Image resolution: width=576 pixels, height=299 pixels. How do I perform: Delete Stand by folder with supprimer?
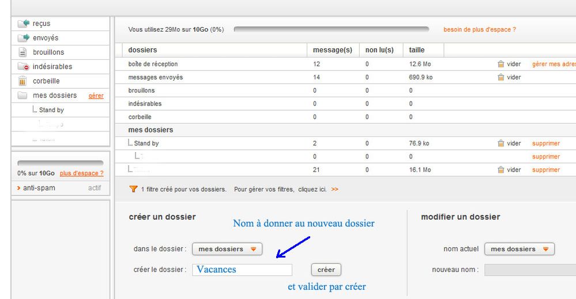coord(545,143)
